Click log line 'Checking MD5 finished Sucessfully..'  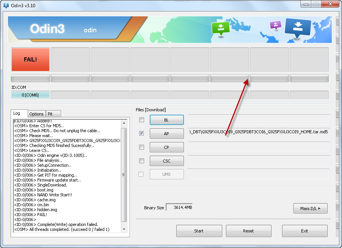point(54,145)
